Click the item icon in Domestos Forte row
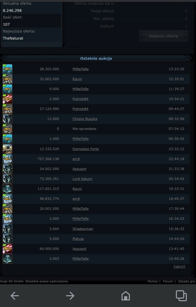The height and width of the screenshot is (307, 196). pos(7,149)
